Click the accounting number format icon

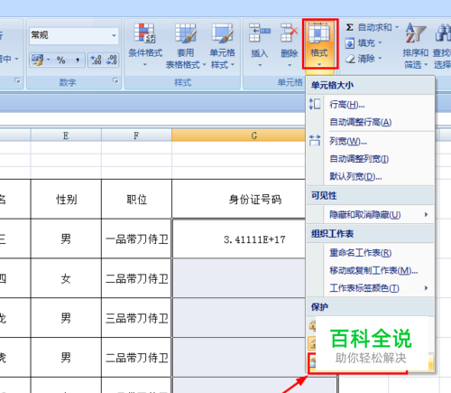click(x=38, y=60)
